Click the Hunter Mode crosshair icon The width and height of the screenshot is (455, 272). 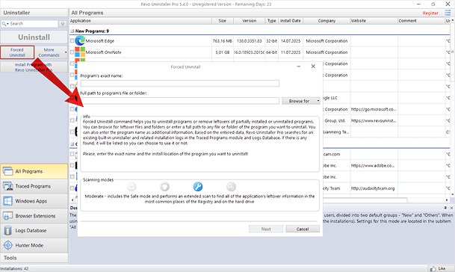[7, 245]
